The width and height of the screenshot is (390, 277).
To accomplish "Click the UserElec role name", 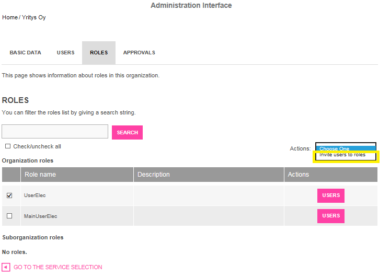I will [35, 195].
